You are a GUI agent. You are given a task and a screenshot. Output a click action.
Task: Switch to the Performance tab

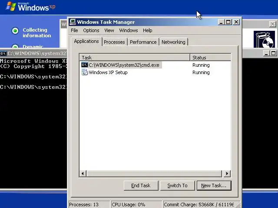click(143, 42)
